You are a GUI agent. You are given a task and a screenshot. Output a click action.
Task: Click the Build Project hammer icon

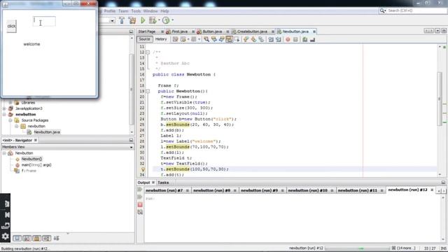(122, 20)
